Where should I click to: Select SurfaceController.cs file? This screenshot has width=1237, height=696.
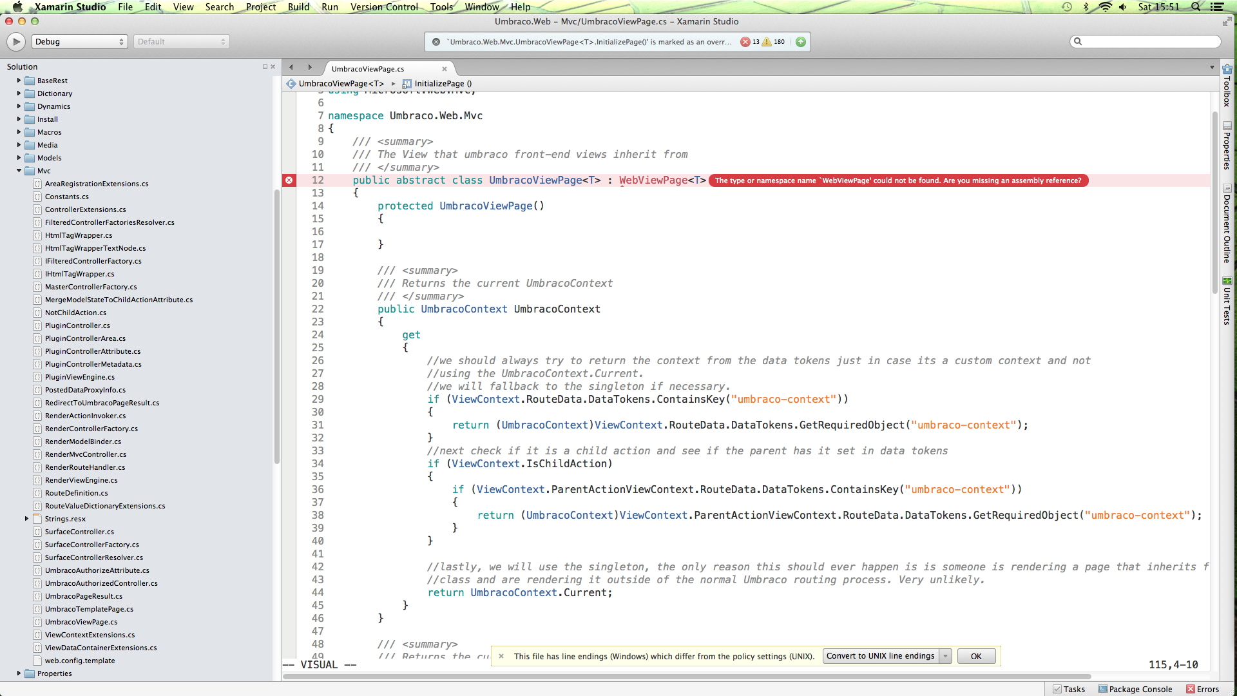[79, 532]
